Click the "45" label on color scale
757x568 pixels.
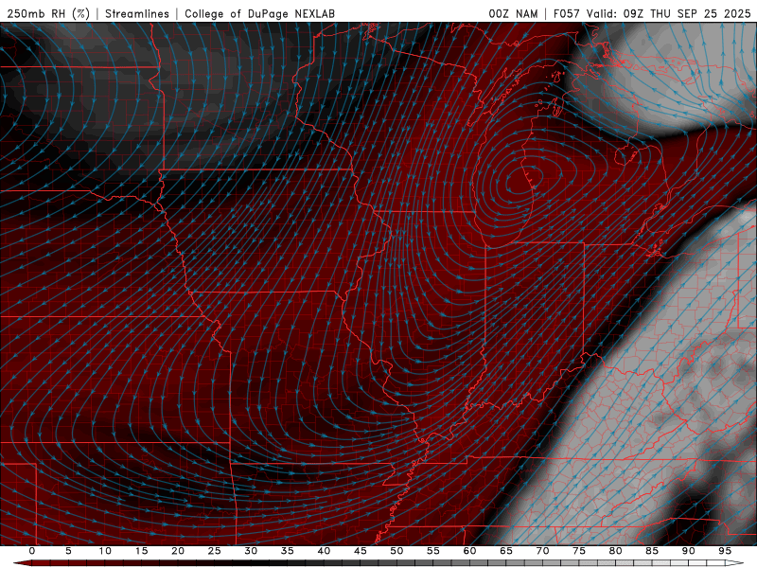(360, 551)
